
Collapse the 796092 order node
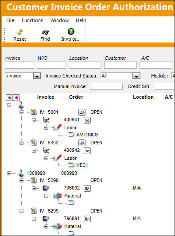34,188
